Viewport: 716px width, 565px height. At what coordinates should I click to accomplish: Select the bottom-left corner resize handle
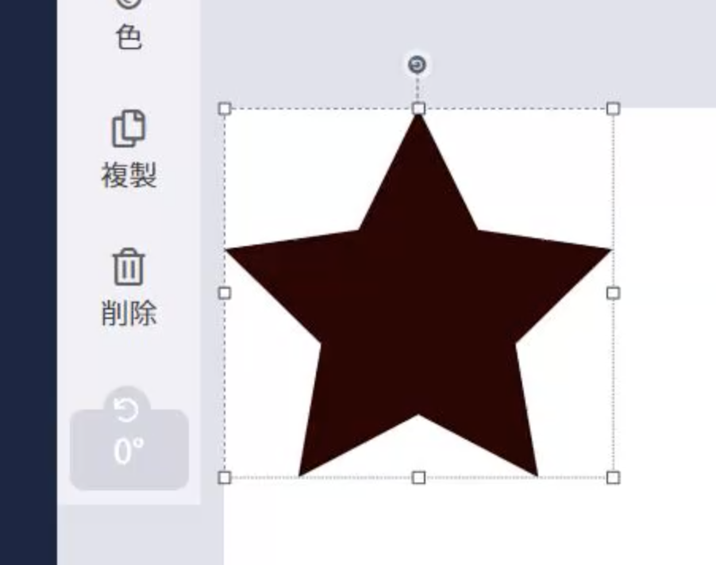coord(225,478)
